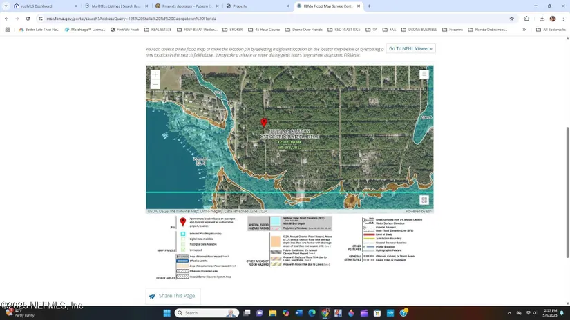Click the red location pin on map
The width and height of the screenshot is (570, 320).
pos(263,123)
